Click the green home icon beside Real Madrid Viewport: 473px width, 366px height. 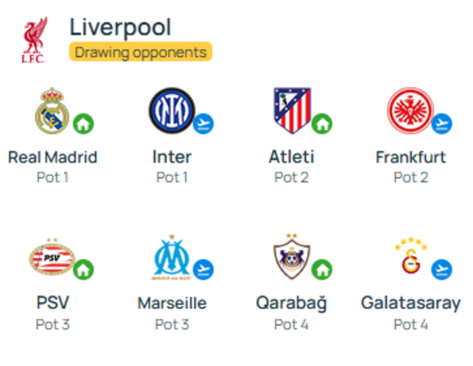[x=83, y=123]
